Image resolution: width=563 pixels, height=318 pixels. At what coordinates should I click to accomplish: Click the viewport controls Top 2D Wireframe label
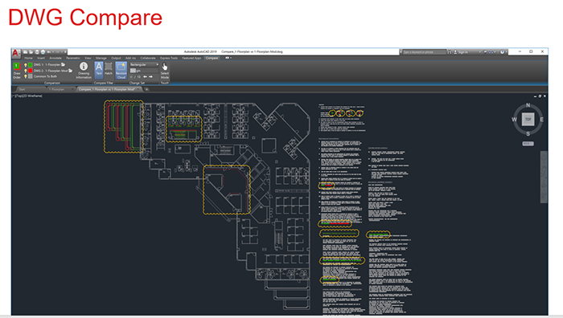[27, 96]
